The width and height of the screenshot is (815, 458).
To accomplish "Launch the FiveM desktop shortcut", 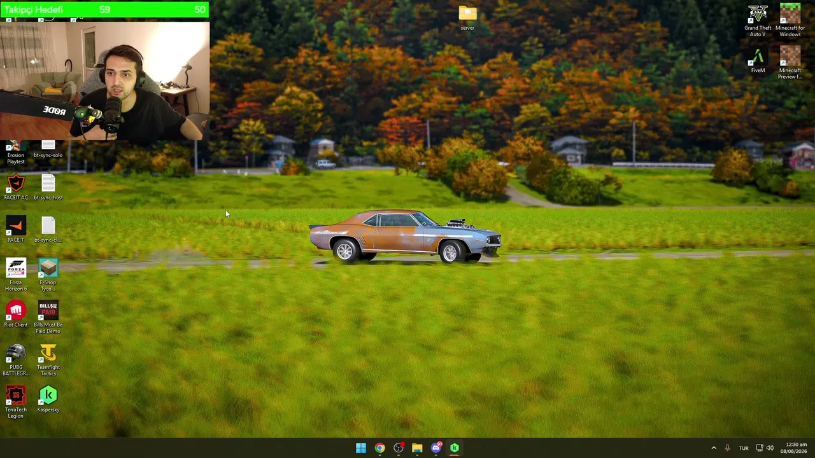I will [758, 60].
